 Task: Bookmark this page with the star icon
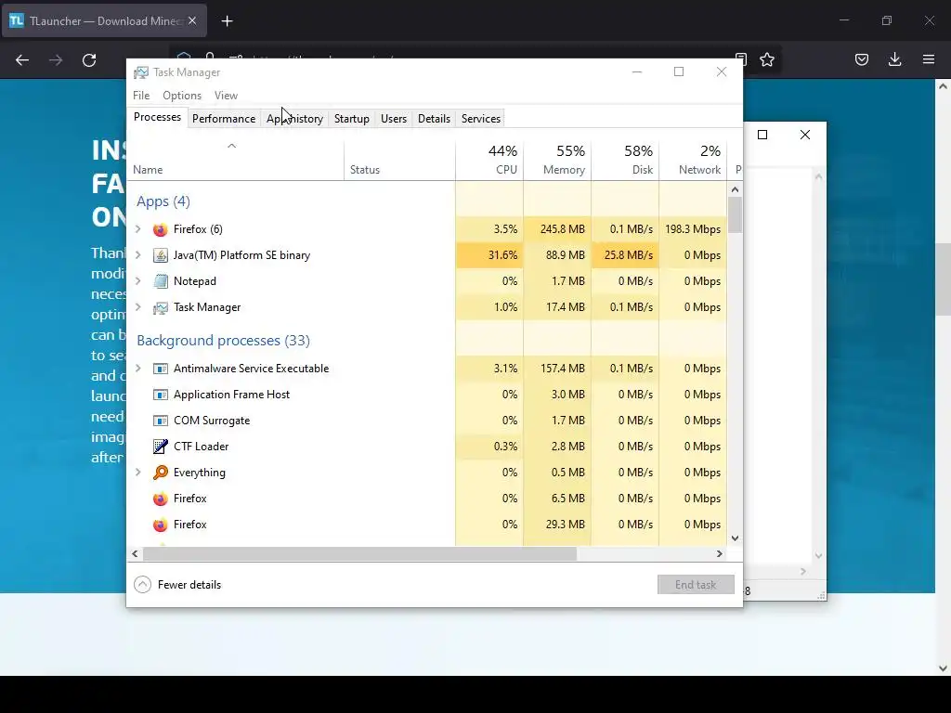766,59
